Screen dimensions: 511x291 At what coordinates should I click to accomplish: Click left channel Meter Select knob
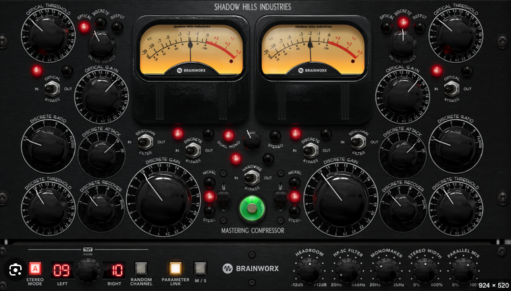(101, 45)
